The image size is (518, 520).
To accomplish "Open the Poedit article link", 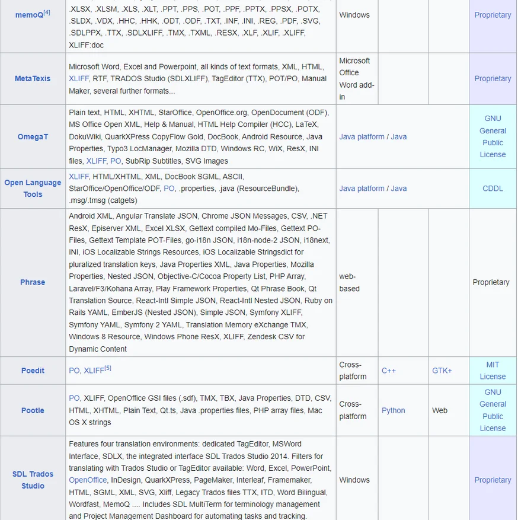I will point(33,371).
